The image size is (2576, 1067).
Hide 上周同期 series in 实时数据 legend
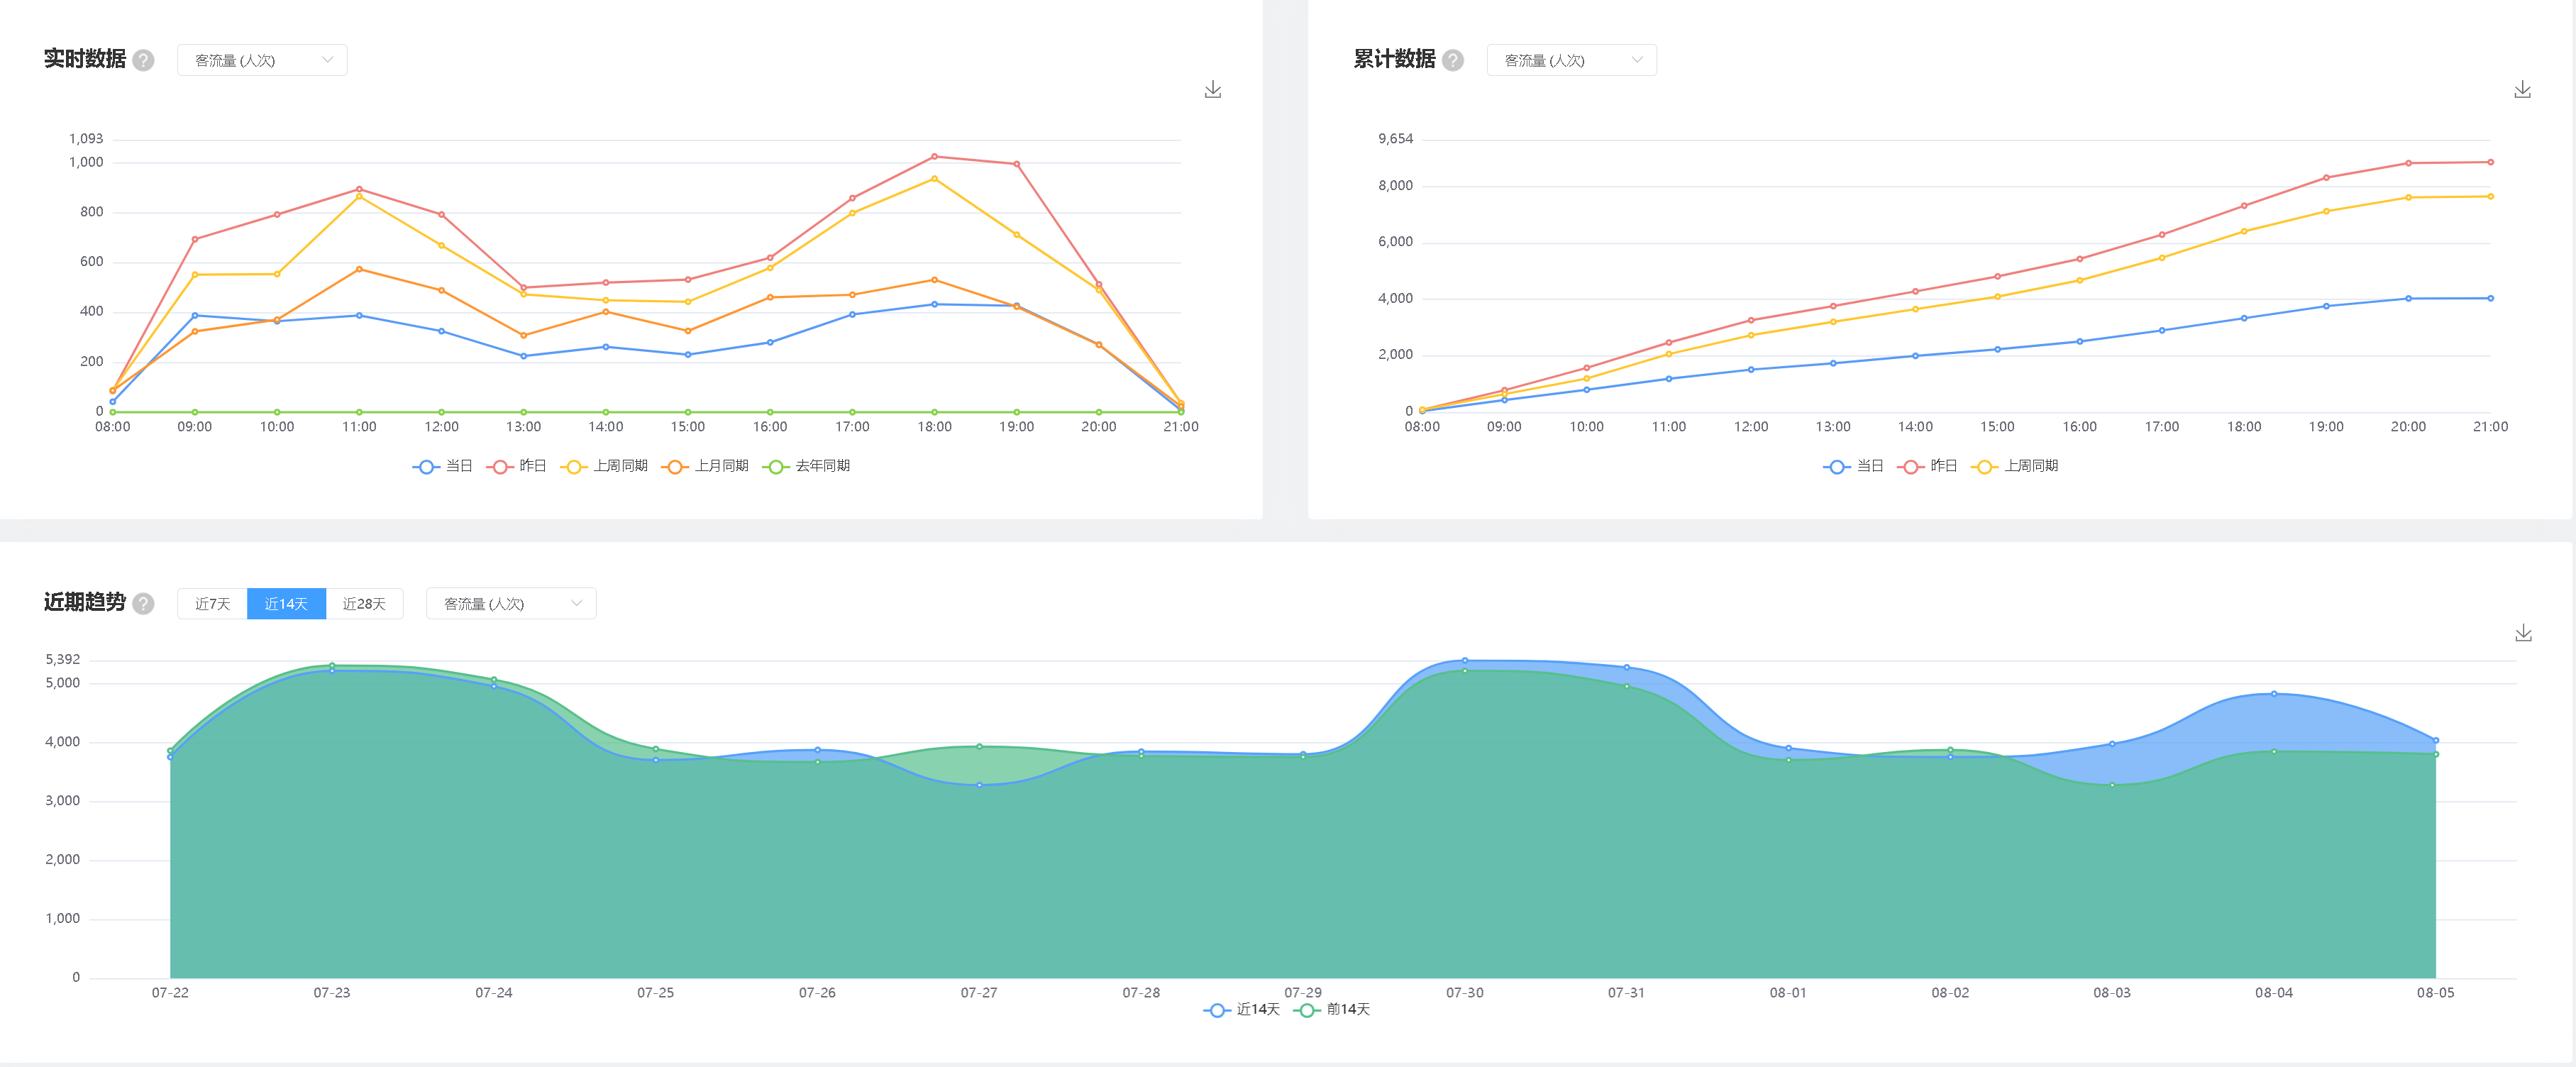tap(605, 466)
